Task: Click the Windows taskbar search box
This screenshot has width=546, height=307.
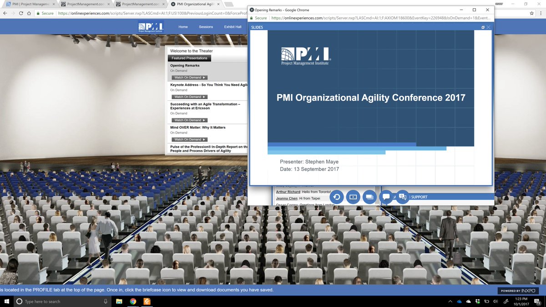Action: coord(61,301)
